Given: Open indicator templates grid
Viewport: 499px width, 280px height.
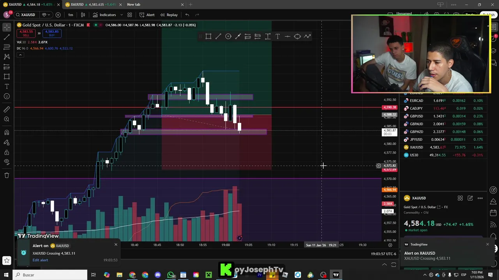Looking at the screenshot, I should point(130,15).
